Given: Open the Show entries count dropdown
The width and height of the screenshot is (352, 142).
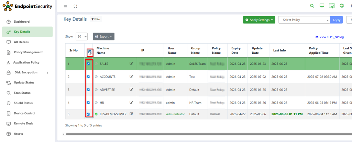Looking at the screenshot, I should pos(82,36).
